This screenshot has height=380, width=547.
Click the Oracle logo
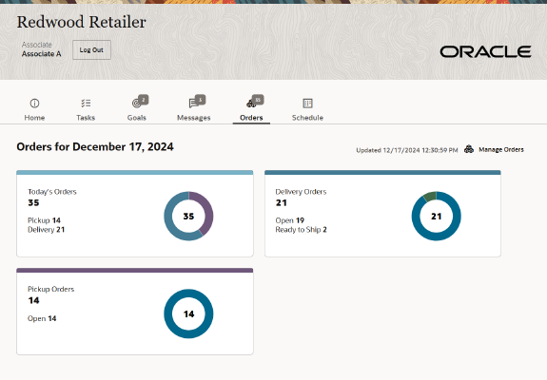(x=485, y=52)
